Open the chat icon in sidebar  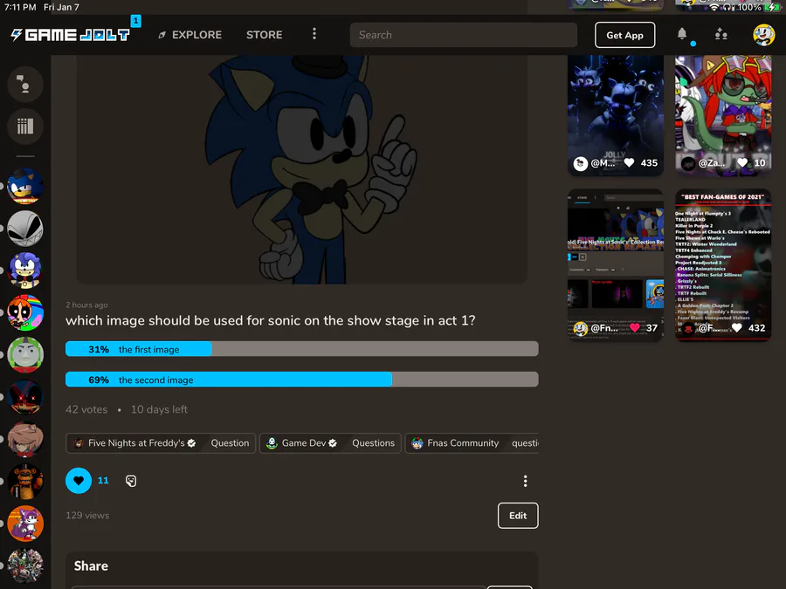pos(25,84)
